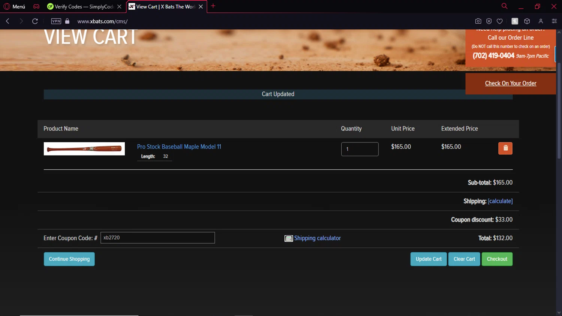The image size is (562, 316).
Task: Click the quantity input field
Action: pyautogui.click(x=360, y=149)
